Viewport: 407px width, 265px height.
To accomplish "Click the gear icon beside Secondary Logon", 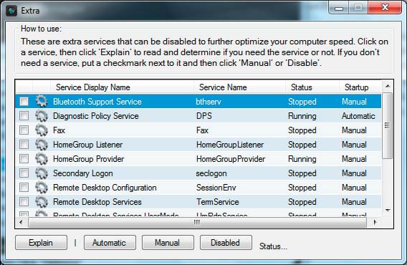I will coord(42,173).
